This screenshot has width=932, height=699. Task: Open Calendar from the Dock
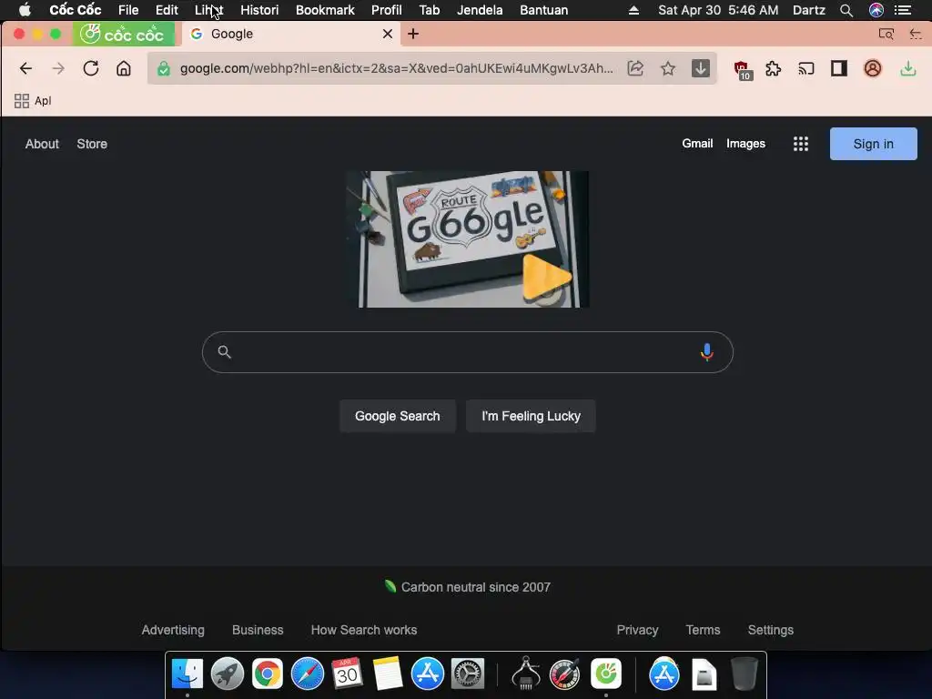[x=347, y=674]
